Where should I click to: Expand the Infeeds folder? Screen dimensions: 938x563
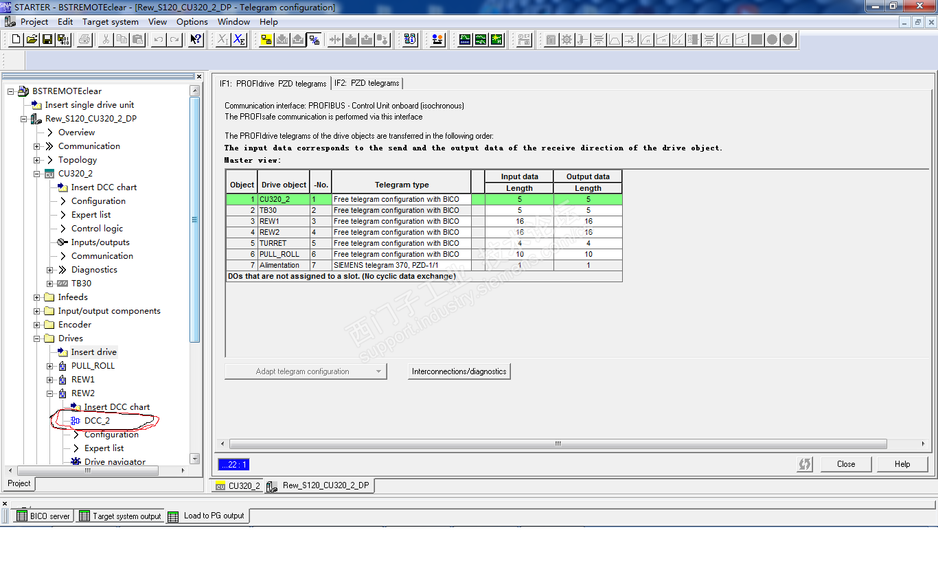click(37, 297)
